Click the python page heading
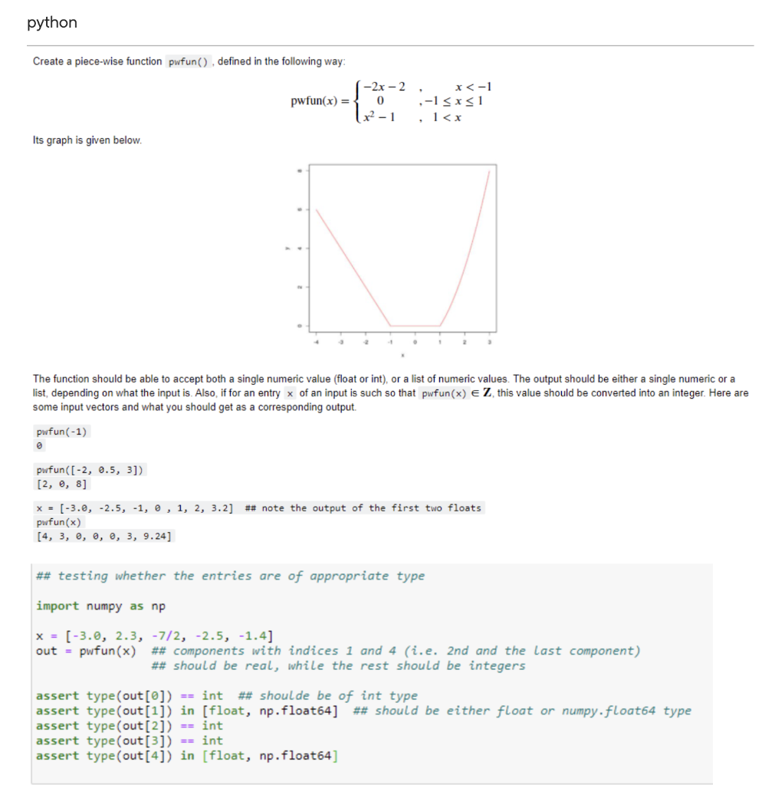 click(51, 22)
